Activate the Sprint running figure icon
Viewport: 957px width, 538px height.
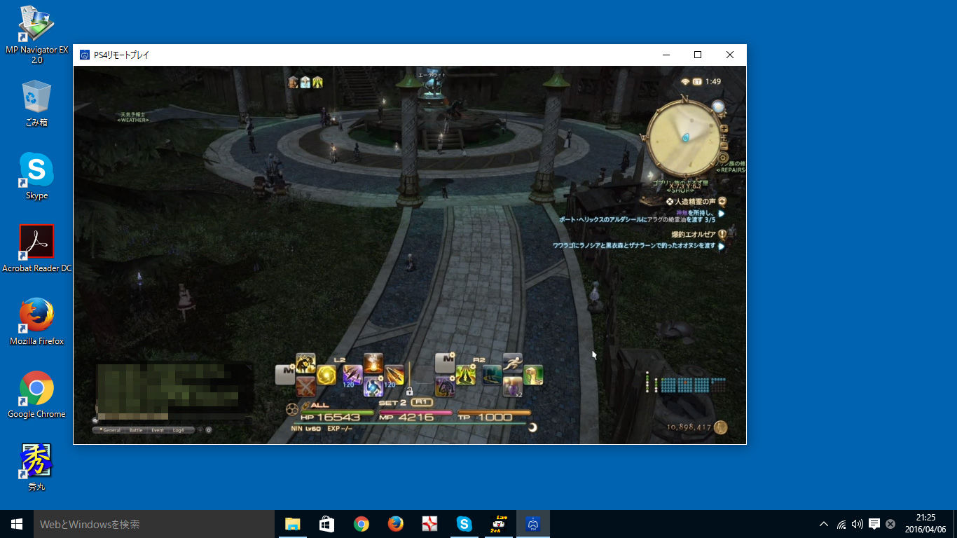pos(512,363)
